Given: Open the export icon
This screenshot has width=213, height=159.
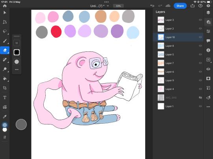Looking at the screenshot, I should click(x=192, y=5).
